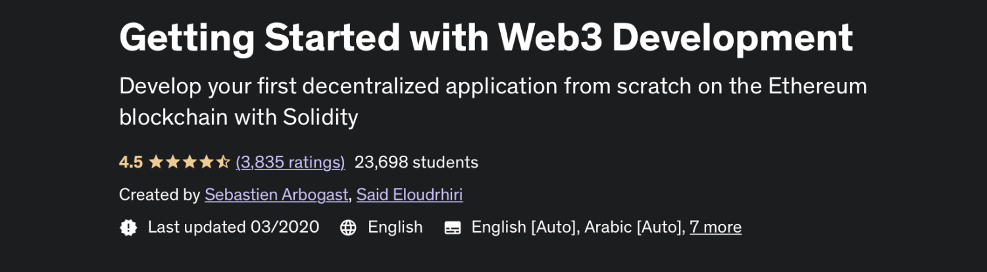Click the first gold rating star
This screenshot has height=272, width=987.
157,162
